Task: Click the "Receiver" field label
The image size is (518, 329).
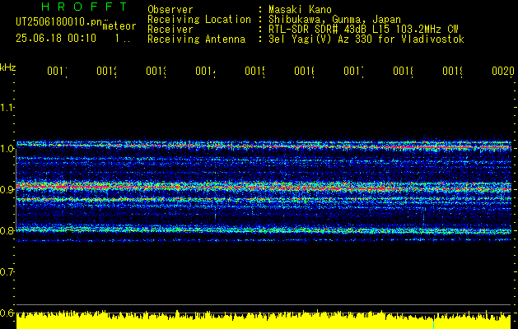Action: pyautogui.click(x=170, y=30)
